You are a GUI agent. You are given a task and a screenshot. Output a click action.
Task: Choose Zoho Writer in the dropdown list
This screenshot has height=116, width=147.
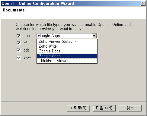(67, 46)
